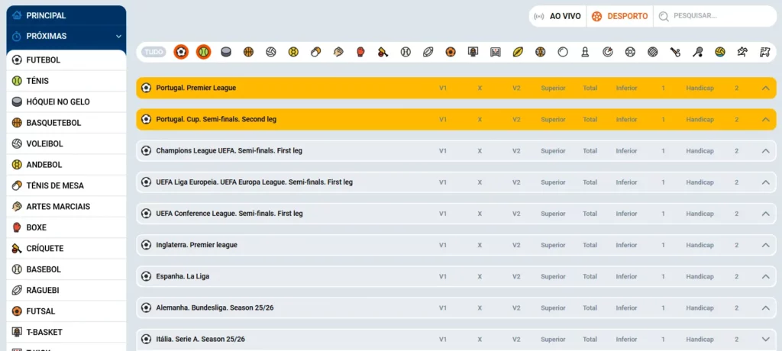782x351 pixels.
Task: Collapse the UEFA Europa League section
Action: (x=766, y=182)
